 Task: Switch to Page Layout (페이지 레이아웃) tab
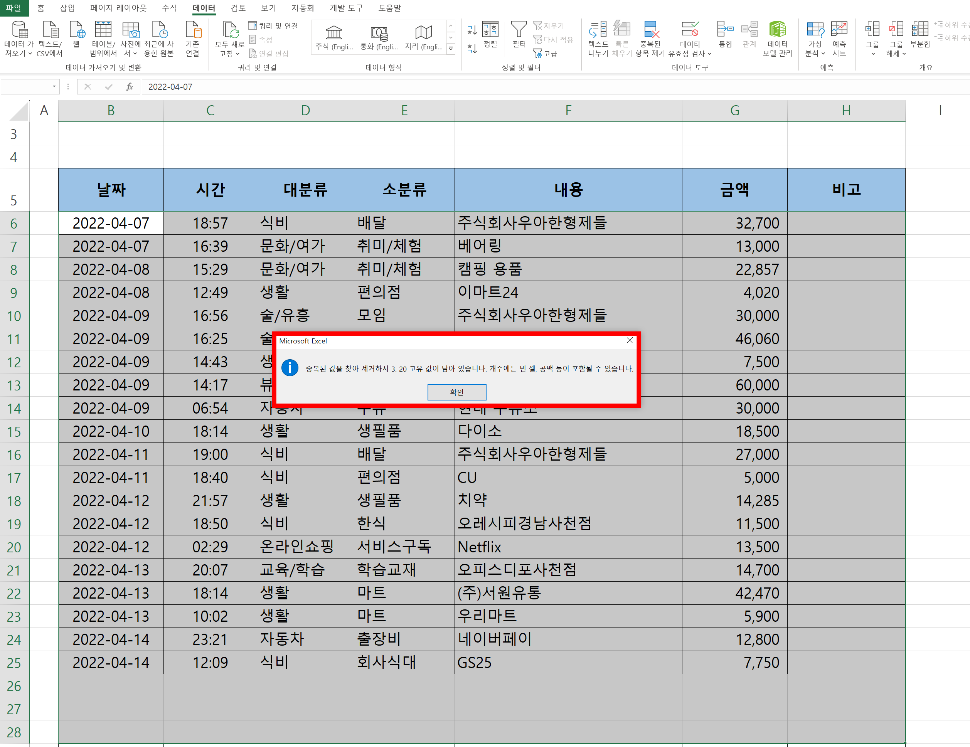coord(118,8)
